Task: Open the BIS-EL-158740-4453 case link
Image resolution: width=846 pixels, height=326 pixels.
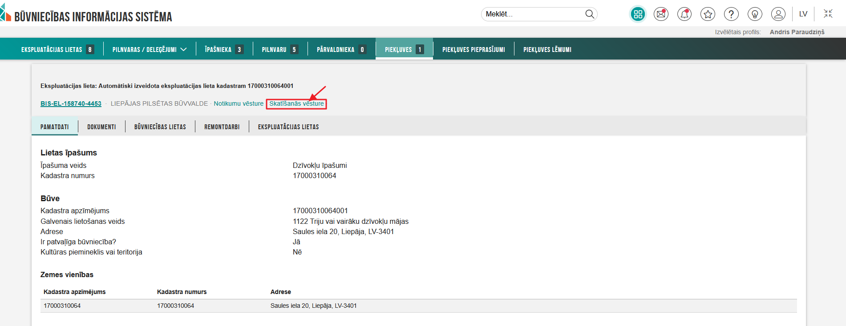Action: (71, 103)
